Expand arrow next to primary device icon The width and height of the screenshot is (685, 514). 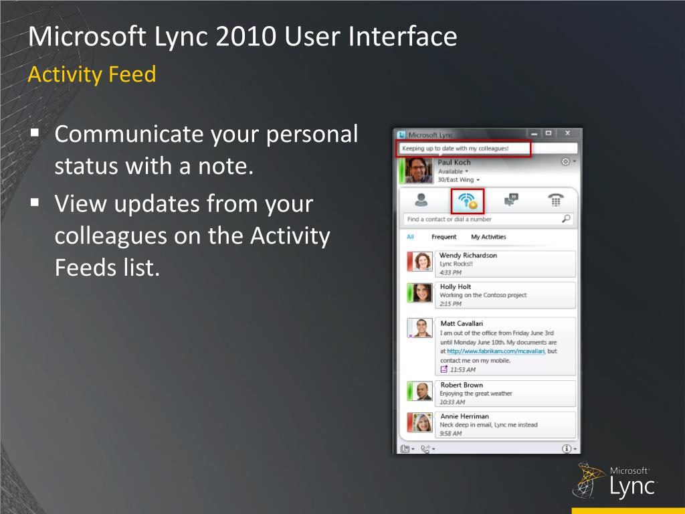(413, 449)
